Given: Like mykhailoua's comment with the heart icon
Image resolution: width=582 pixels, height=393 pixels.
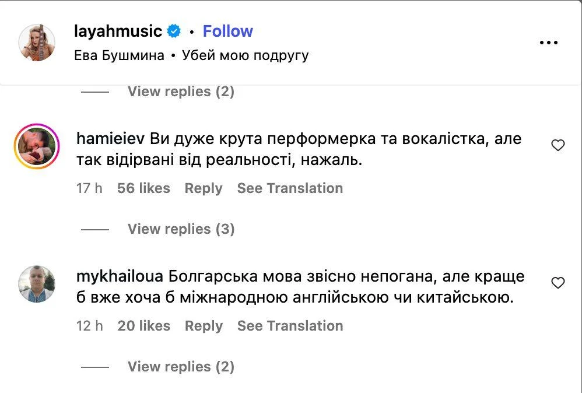Looking at the screenshot, I should pos(558,282).
